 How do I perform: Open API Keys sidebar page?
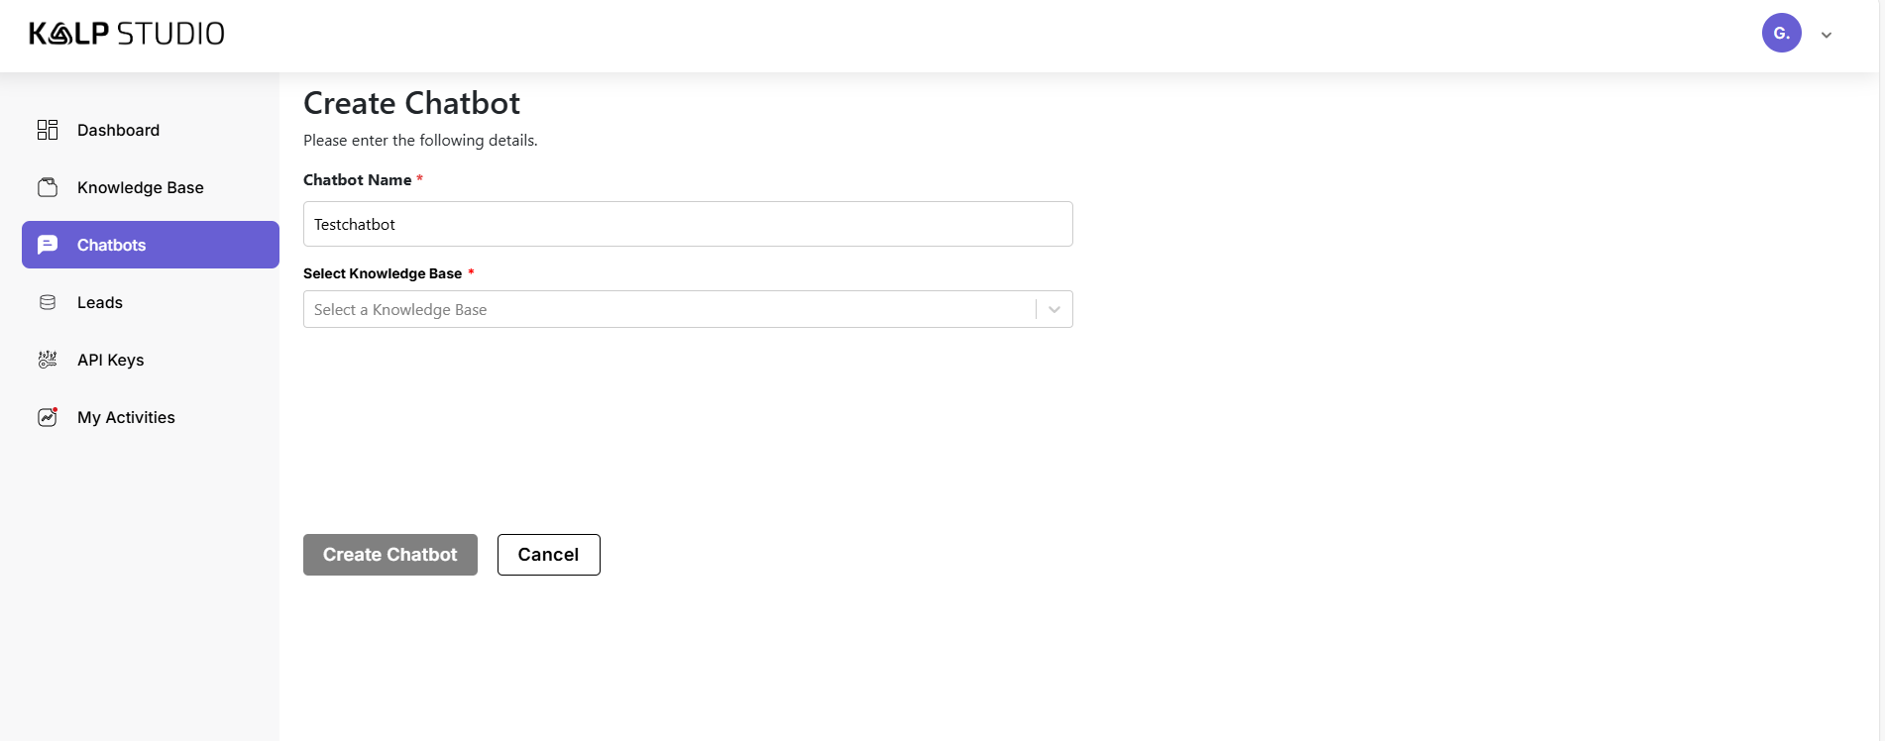[111, 360]
